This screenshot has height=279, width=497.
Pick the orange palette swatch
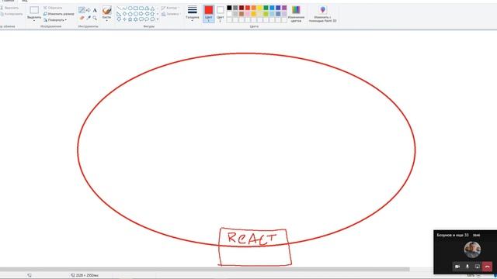pyautogui.click(x=254, y=8)
